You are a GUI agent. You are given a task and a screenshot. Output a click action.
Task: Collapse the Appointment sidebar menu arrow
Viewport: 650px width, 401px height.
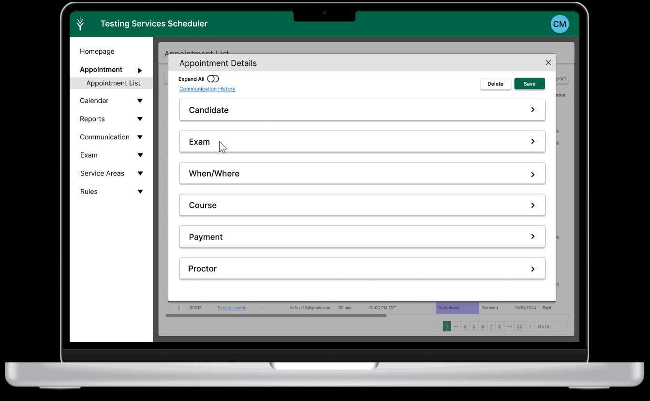coord(140,70)
